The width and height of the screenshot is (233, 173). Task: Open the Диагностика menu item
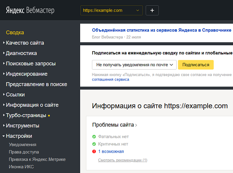[21, 53]
